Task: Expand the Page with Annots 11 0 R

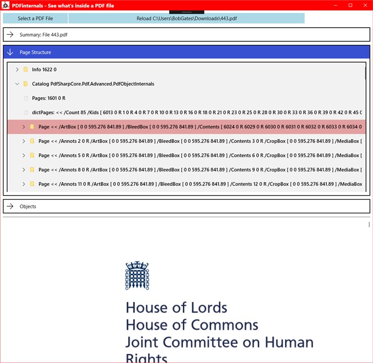Action: (24, 184)
